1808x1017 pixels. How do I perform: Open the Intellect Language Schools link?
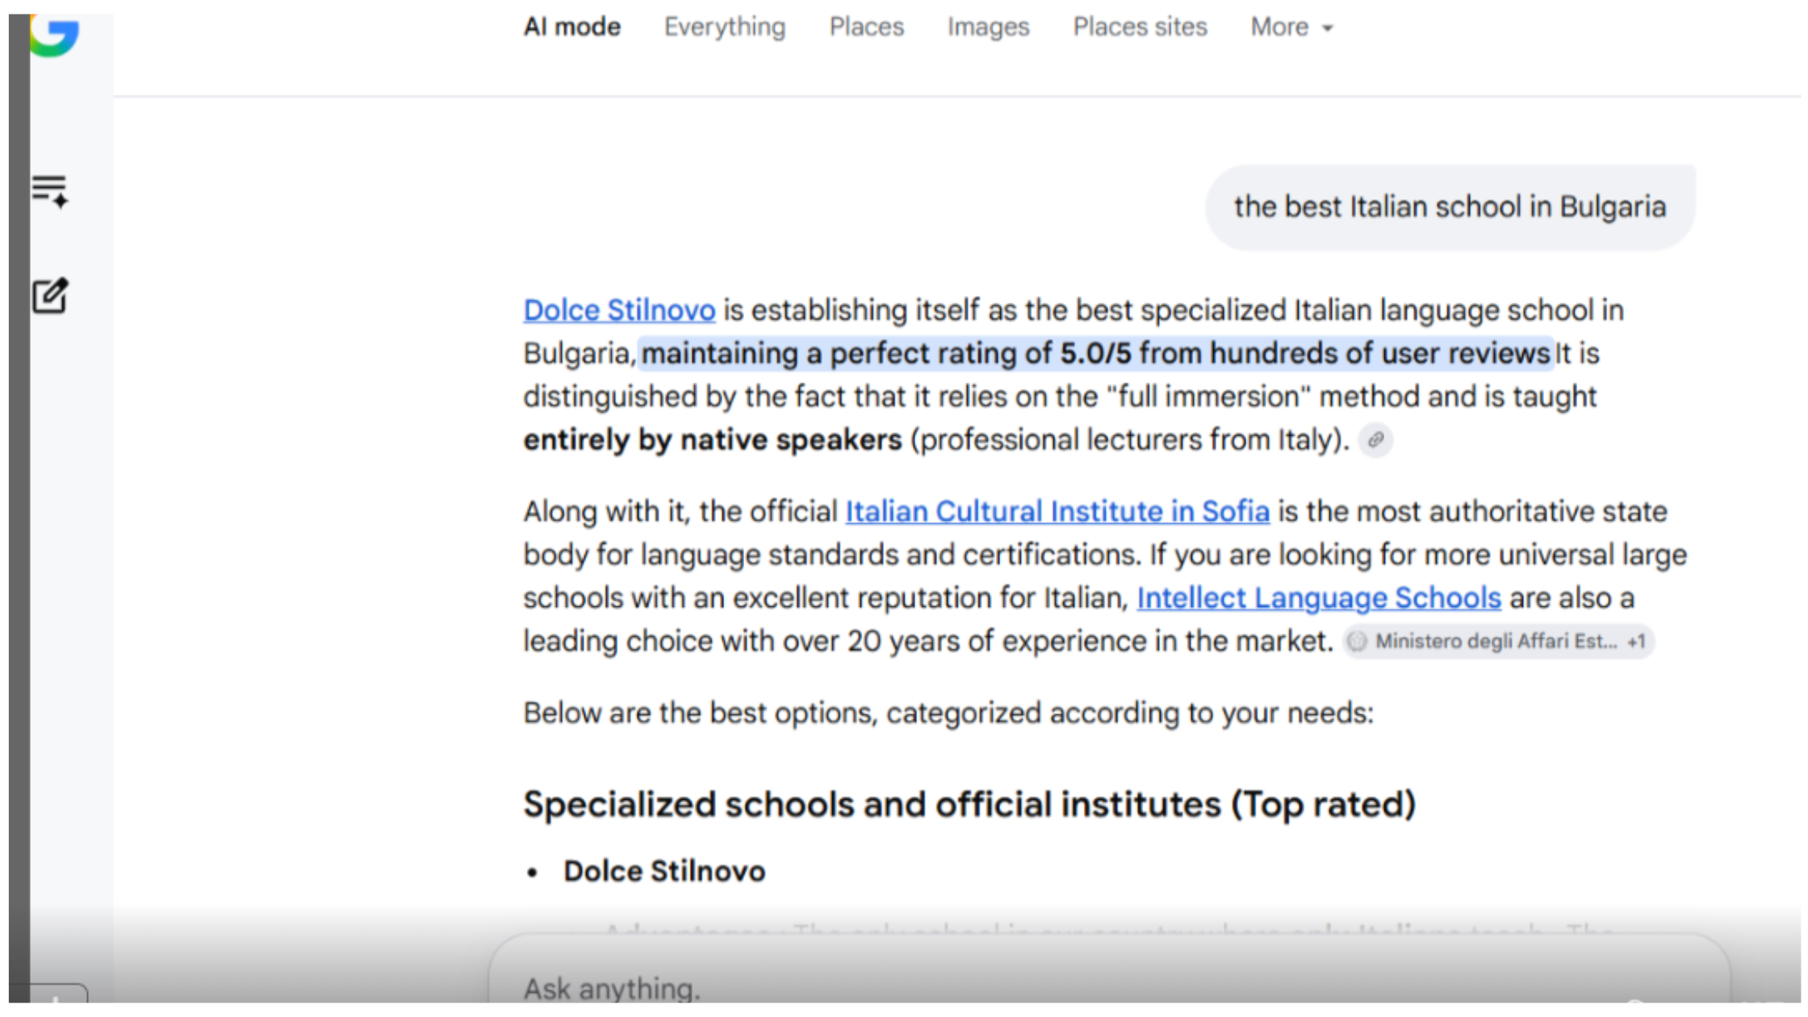point(1319,598)
